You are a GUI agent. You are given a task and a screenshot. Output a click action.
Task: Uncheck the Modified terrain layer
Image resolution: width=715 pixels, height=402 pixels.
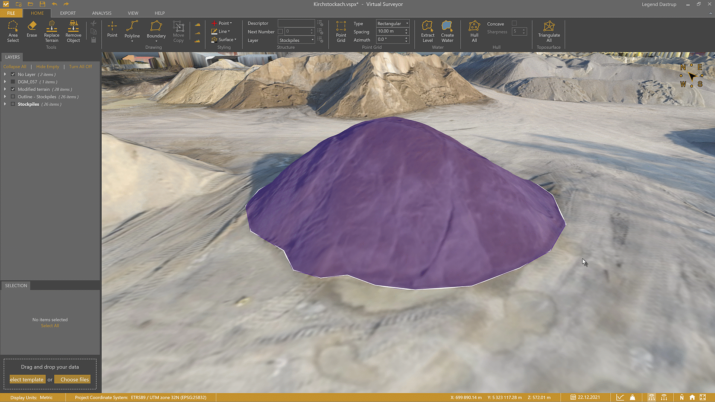tap(13, 89)
